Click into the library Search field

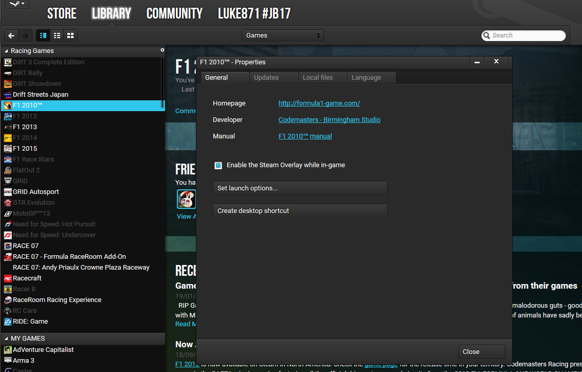pyautogui.click(x=523, y=36)
